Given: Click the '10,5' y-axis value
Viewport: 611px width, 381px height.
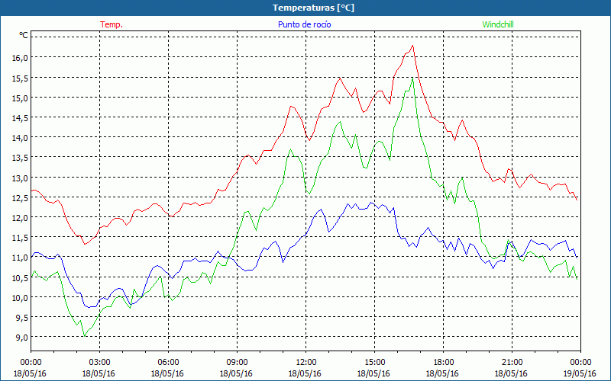Looking at the screenshot, I should click(21, 277).
